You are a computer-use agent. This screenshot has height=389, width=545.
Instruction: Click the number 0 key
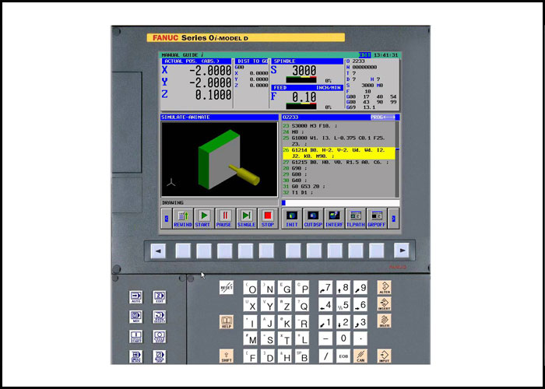point(343,338)
